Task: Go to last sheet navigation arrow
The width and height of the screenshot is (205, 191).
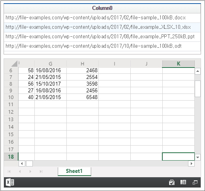Action: point(41,171)
